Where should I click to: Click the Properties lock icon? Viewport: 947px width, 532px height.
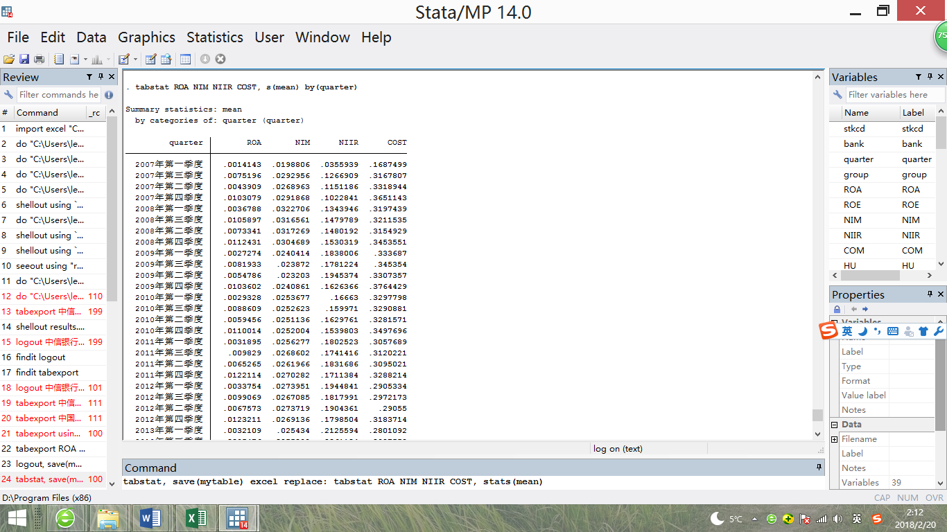coord(837,309)
